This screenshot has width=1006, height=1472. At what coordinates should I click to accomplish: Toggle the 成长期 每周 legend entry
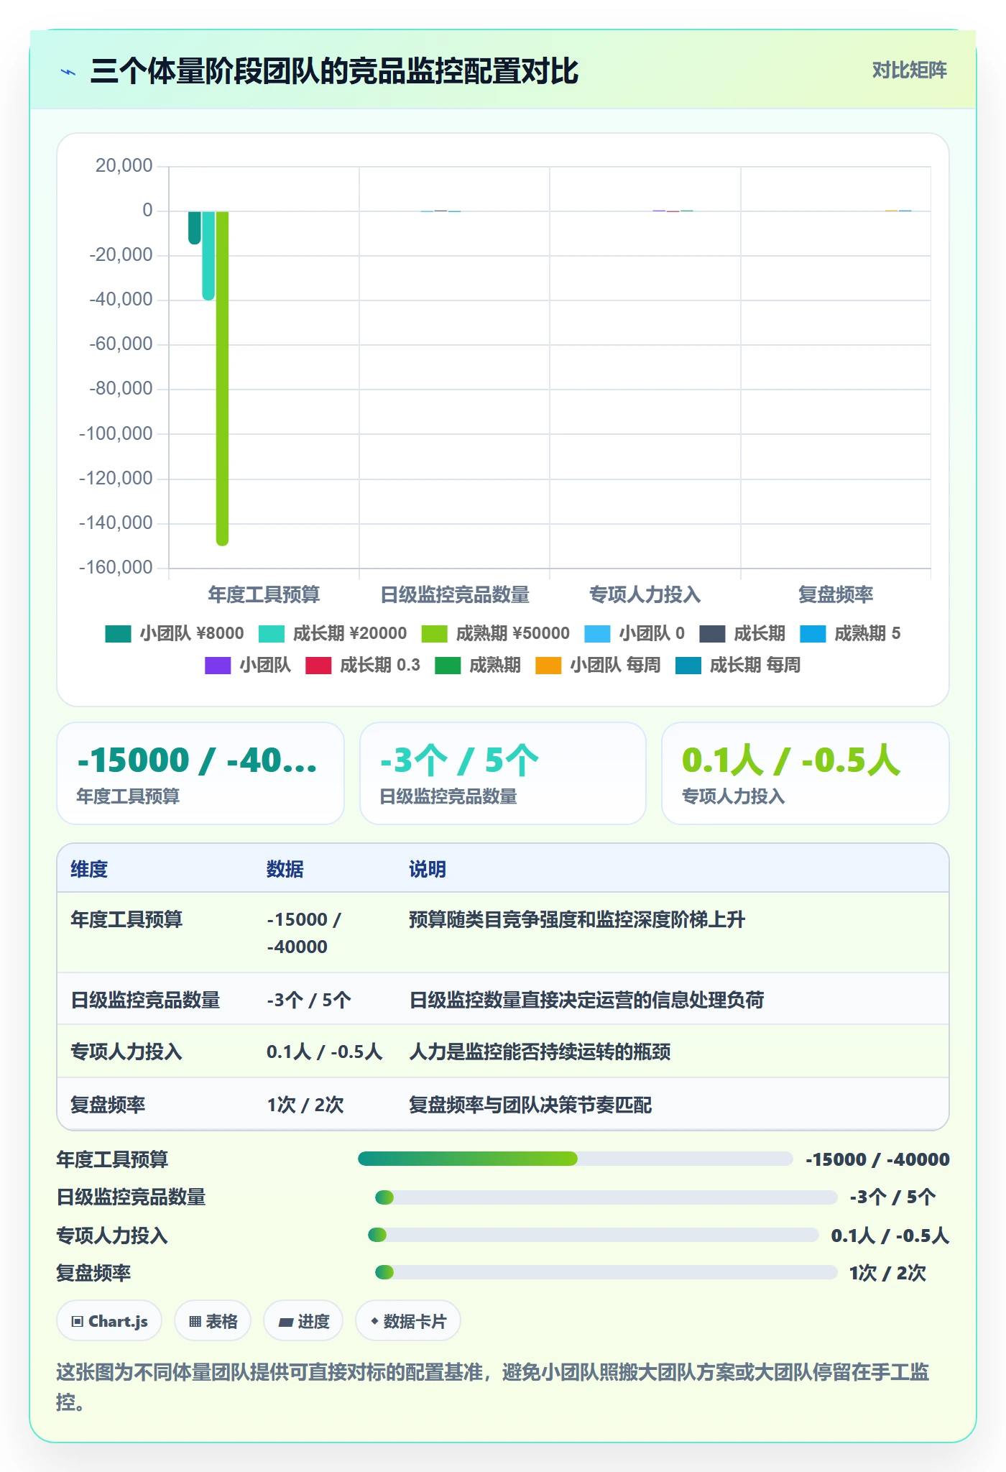coord(738,665)
